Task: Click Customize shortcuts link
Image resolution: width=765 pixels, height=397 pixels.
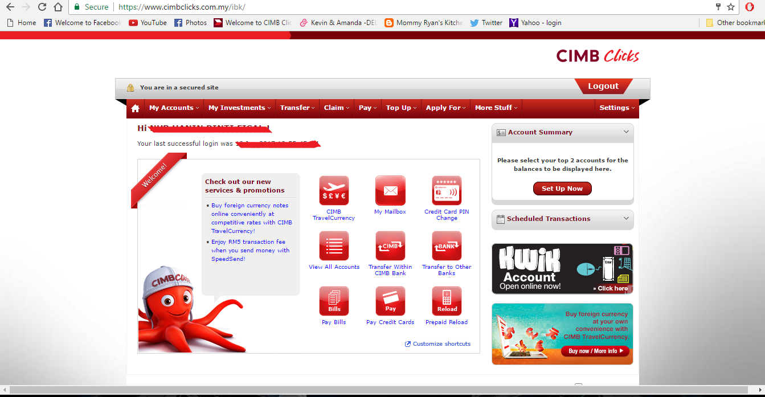Action: [x=437, y=343]
